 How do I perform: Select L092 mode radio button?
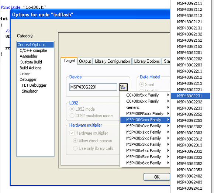(x=82, y=109)
